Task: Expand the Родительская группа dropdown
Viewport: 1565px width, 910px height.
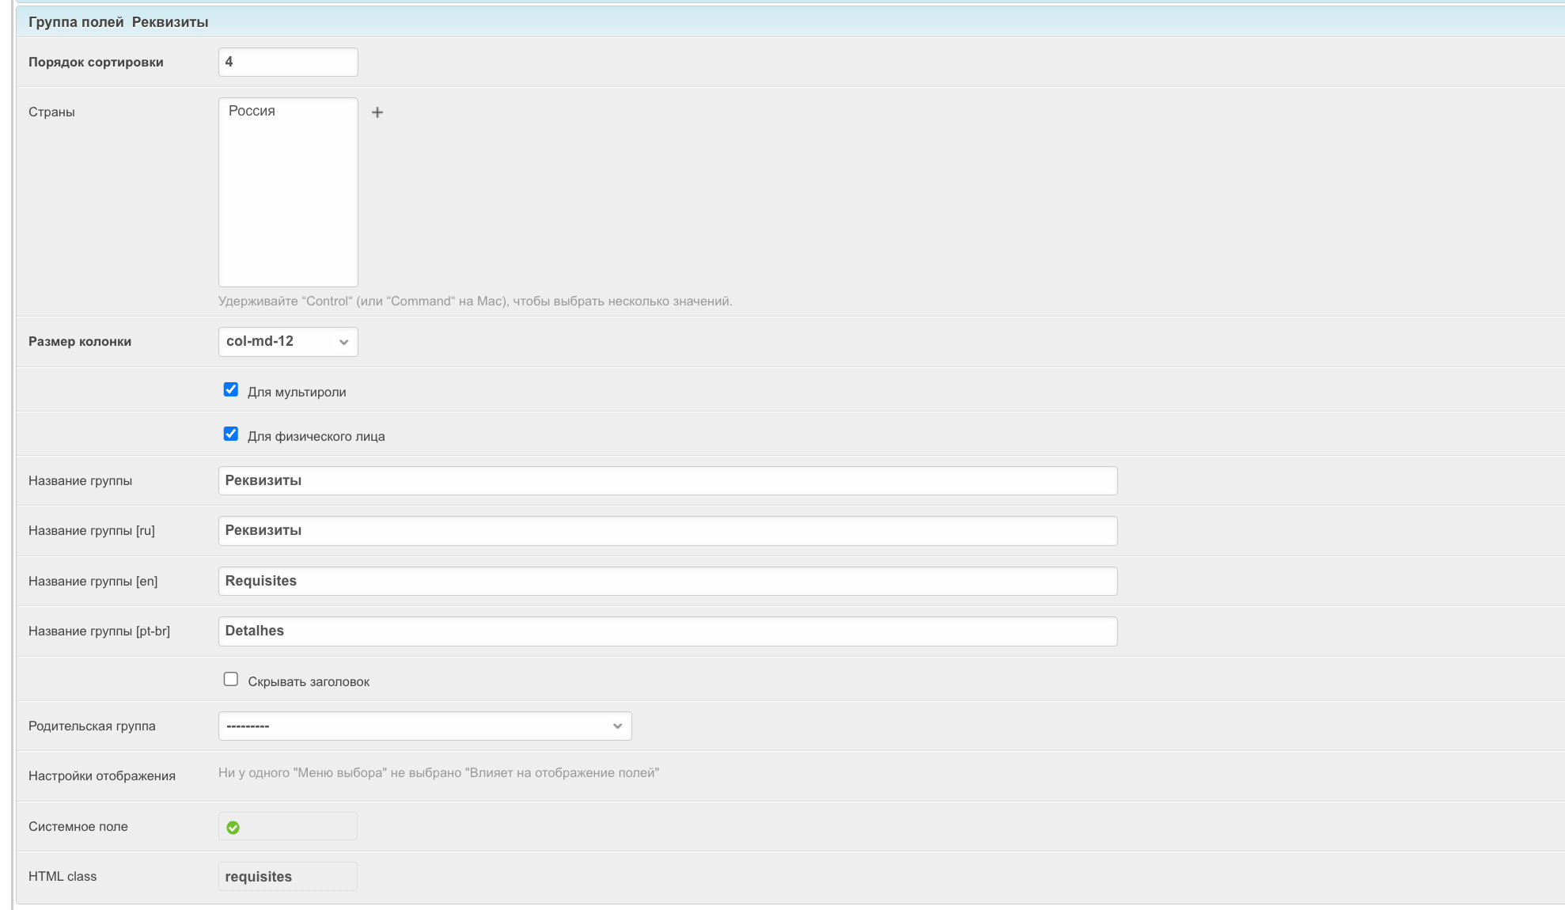Action: point(424,726)
